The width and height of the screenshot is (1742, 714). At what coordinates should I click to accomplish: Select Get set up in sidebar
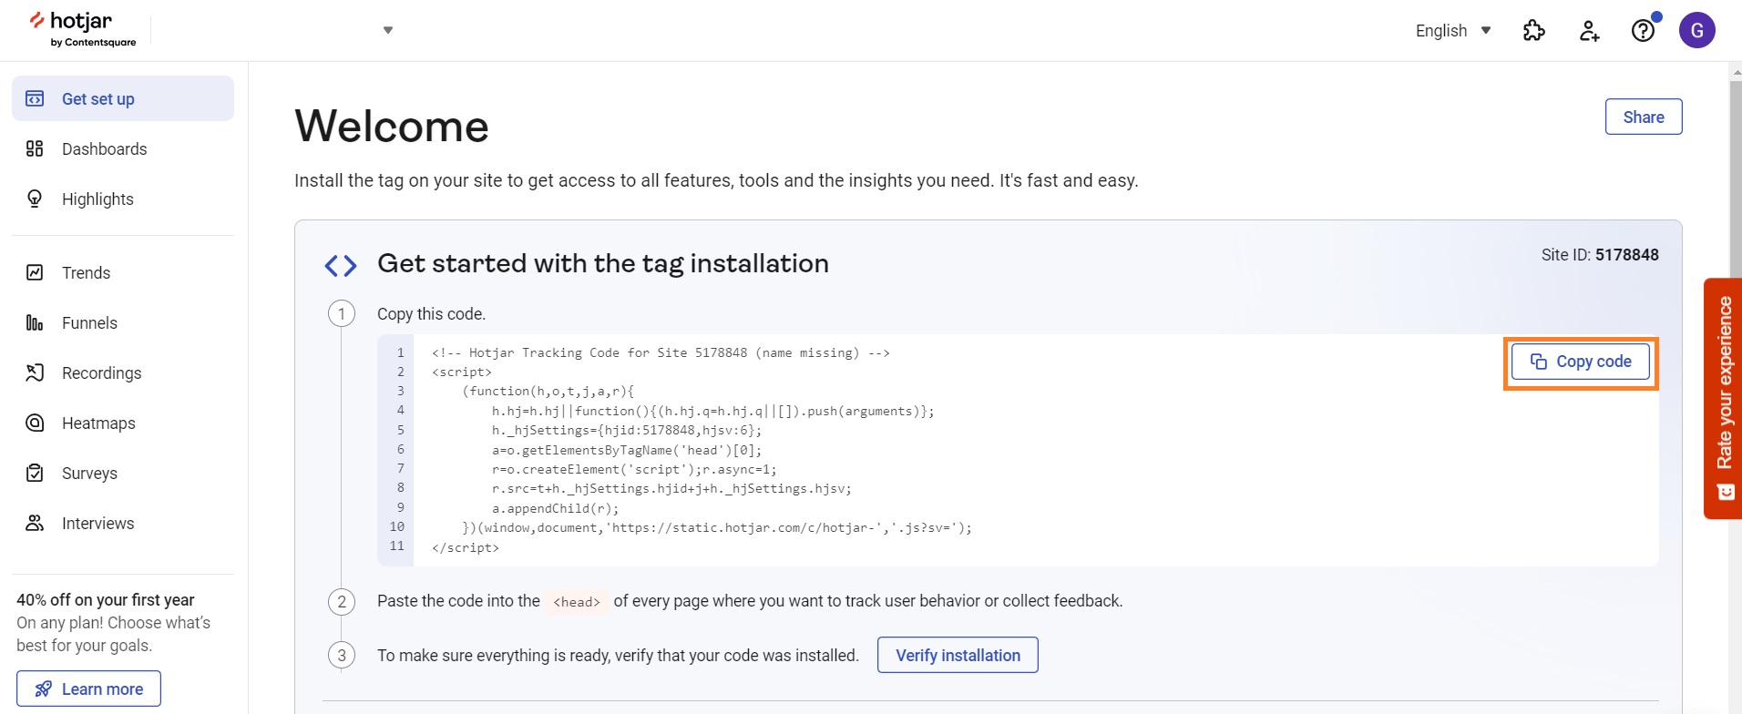point(123,98)
